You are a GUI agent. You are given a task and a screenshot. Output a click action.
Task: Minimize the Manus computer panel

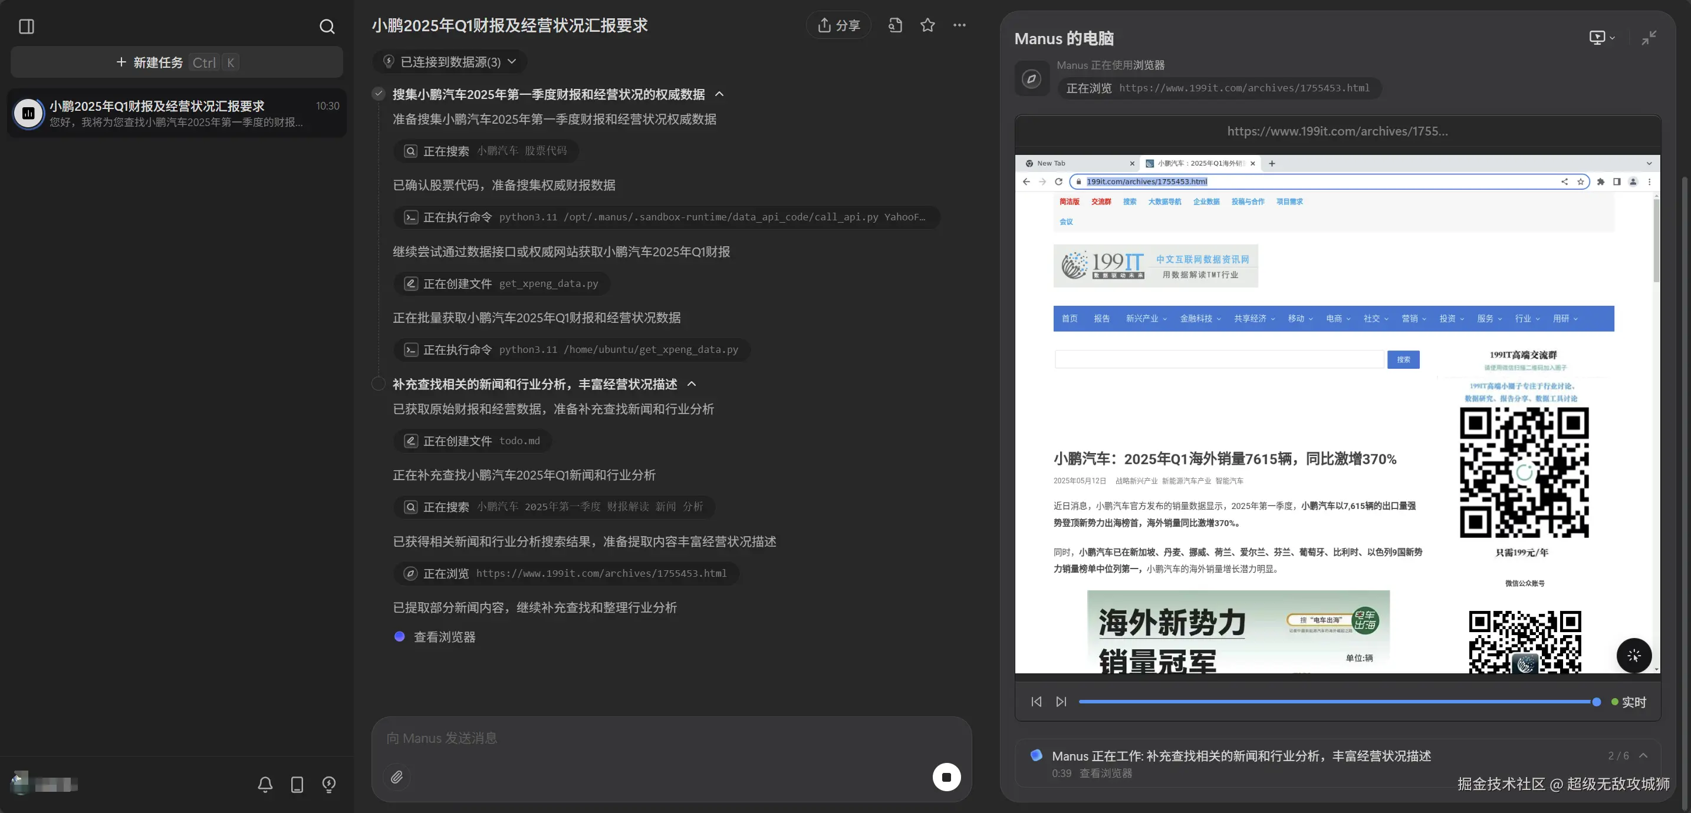pyautogui.click(x=1649, y=37)
